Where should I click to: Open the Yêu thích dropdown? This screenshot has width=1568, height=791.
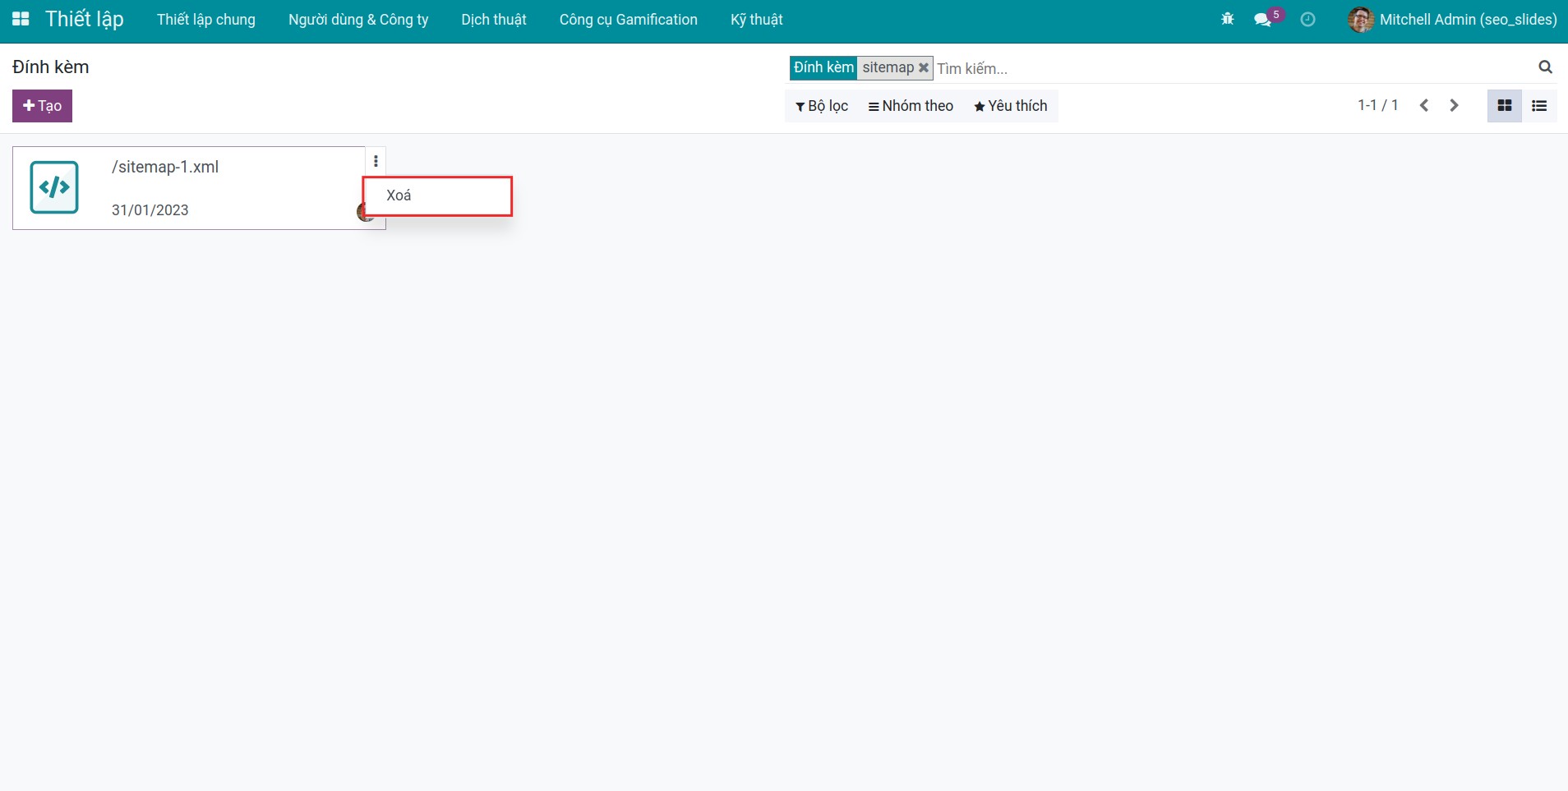pos(1010,105)
